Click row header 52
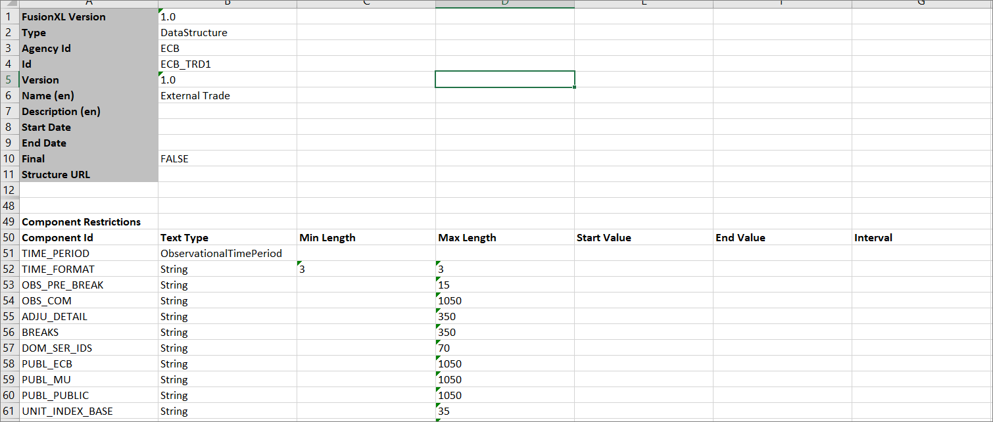This screenshot has width=993, height=422. point(9,270)
